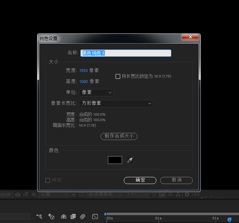239x223 pixels.
Task: Click the eyedropper color picker icon
Action: pos(130,160)
